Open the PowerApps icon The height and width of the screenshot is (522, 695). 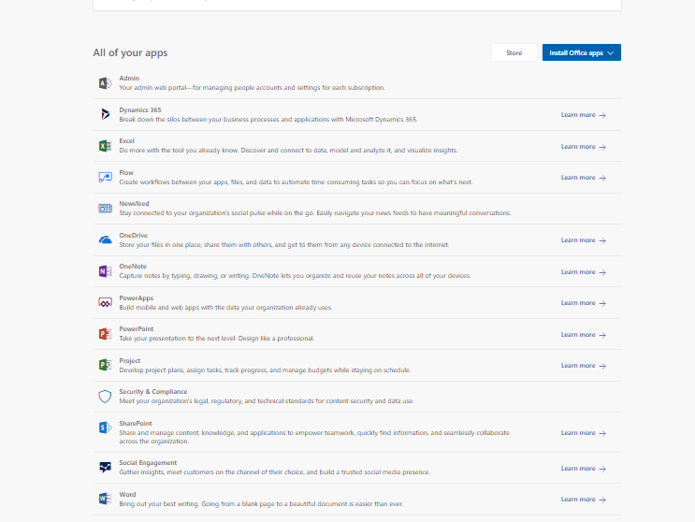click(x=105, y=303)
